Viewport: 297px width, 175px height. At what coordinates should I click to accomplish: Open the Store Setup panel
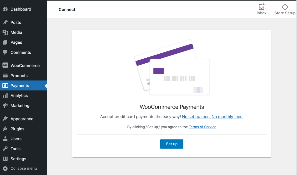tap(285, 9)
